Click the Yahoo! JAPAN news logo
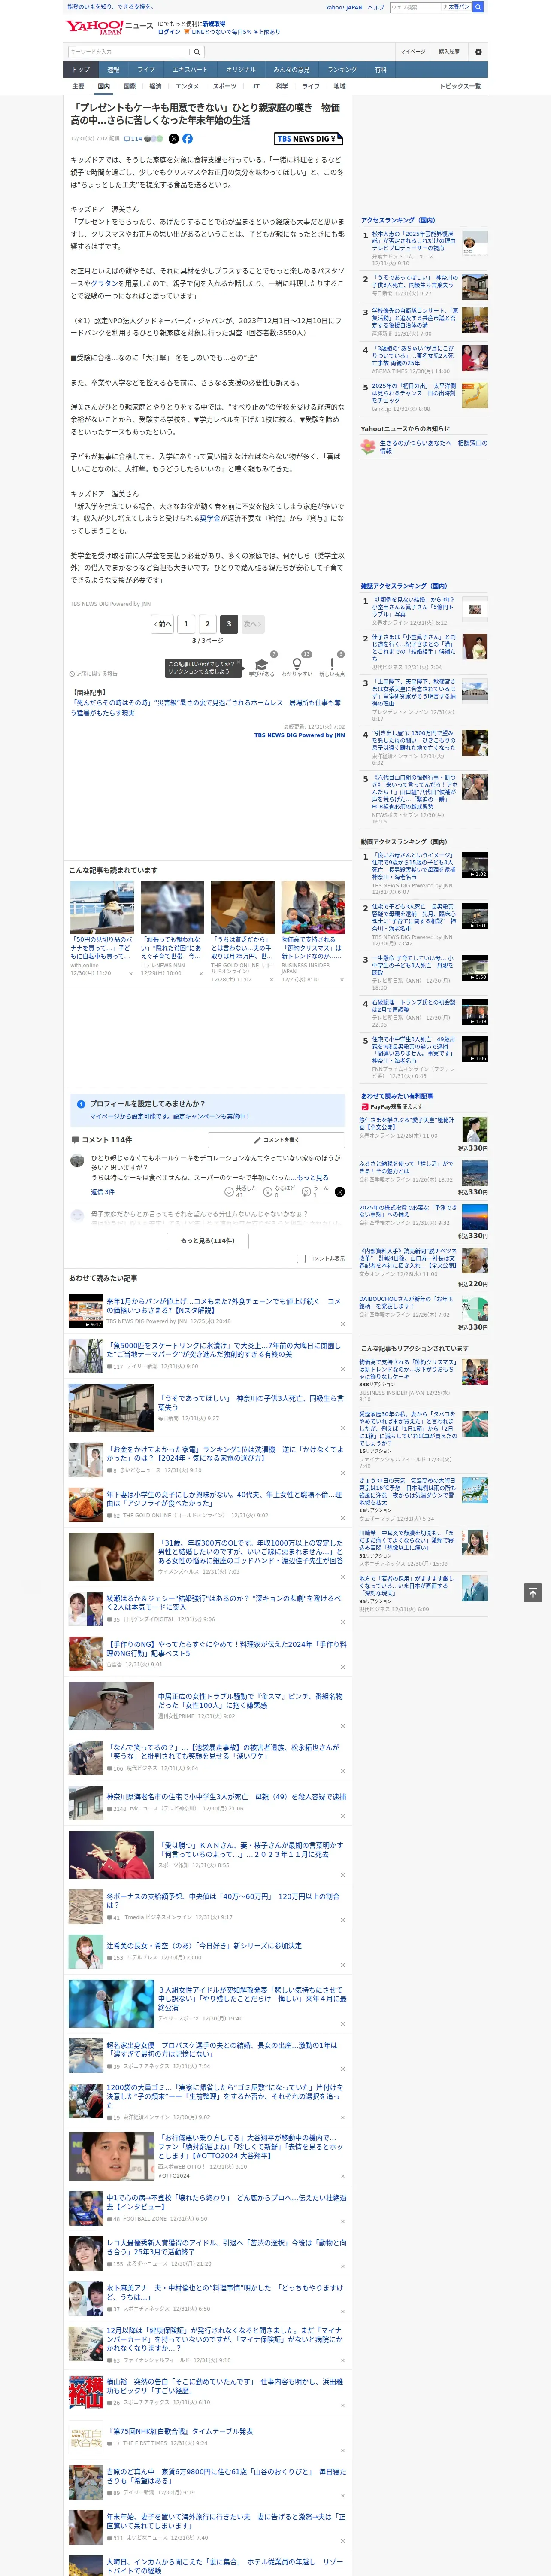The width and height of the screenshot is (551, 2576). click(x=108, y=27)
